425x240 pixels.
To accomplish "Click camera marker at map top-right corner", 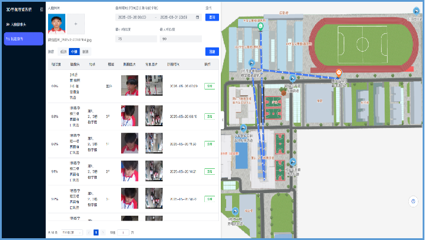I will tap(416, 9).
